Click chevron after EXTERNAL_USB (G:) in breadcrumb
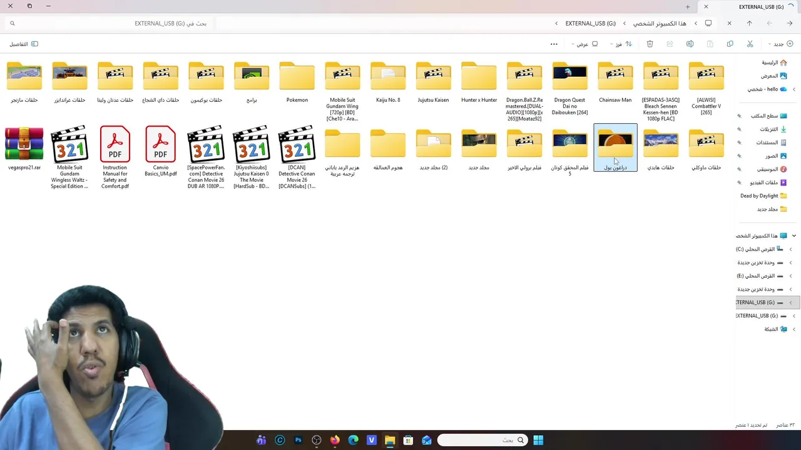This screenshot has width=801, height=450. click(x=556, y=23)
